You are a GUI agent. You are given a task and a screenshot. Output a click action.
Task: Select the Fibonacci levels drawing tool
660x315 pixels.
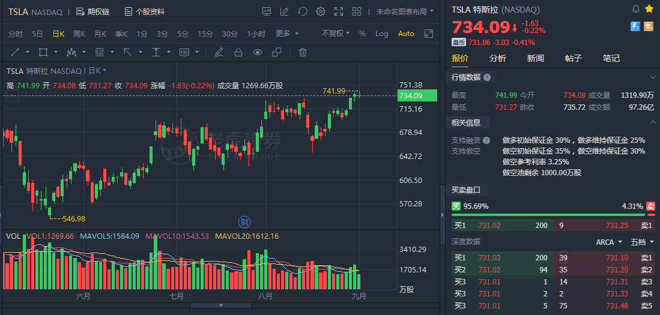coord(99,52)
